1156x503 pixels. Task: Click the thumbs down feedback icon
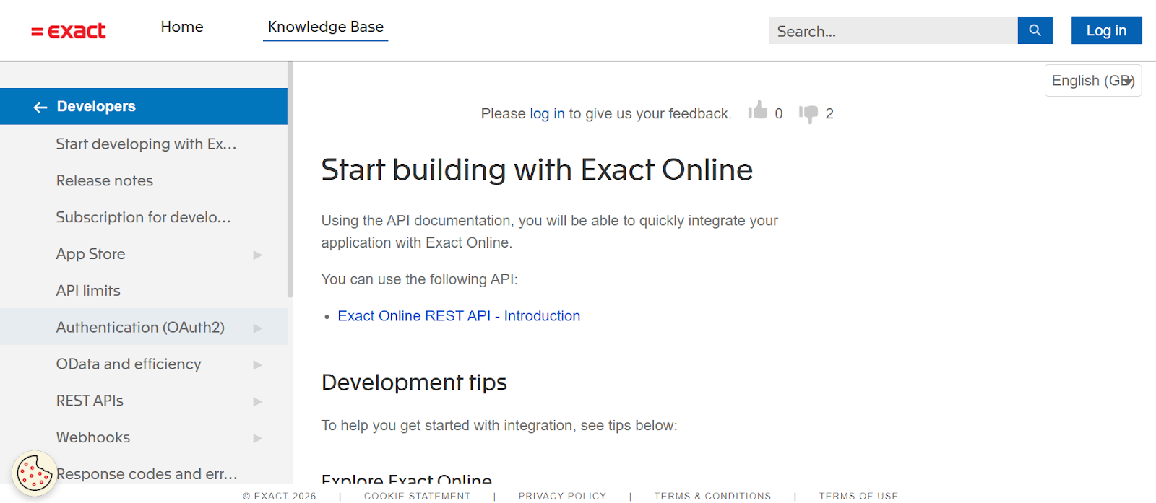click(x=808, y=113)
